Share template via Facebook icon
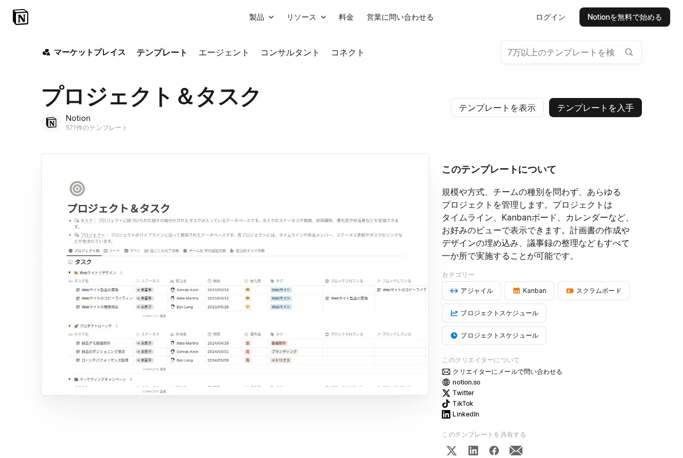 [x=494, y=451]
